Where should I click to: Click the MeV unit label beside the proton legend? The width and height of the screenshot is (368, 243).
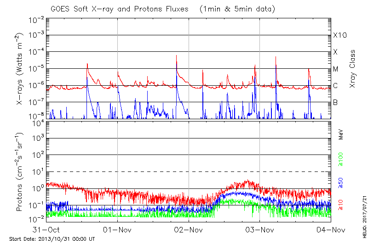pos(341,135)
